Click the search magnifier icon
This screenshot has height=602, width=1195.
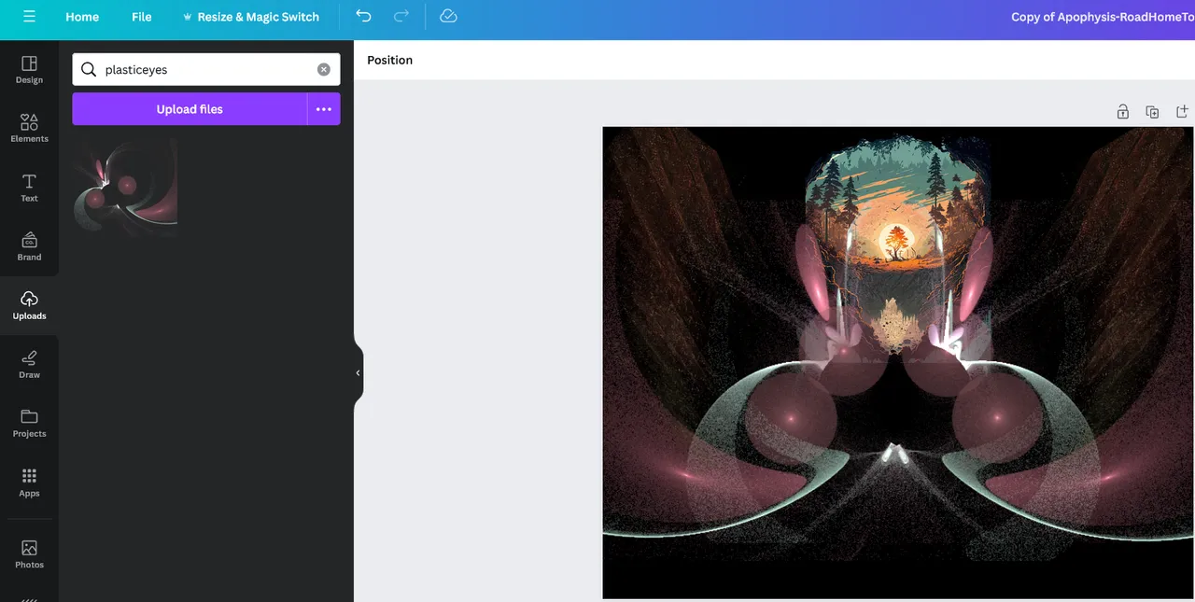(89, 69)
